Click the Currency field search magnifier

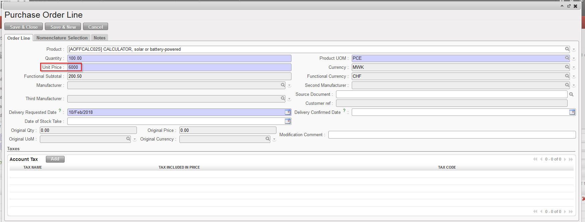[x=567, y=67]
